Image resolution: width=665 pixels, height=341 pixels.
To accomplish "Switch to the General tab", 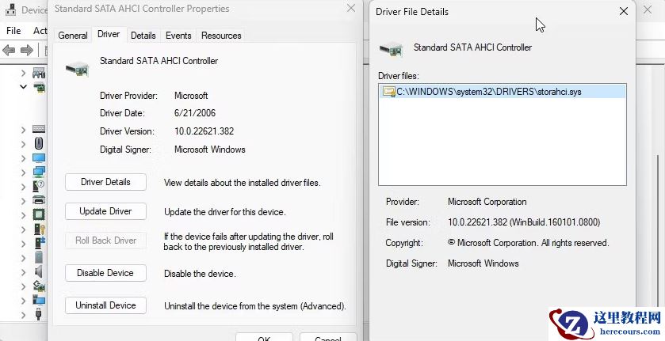I will [x=72, y=36].
